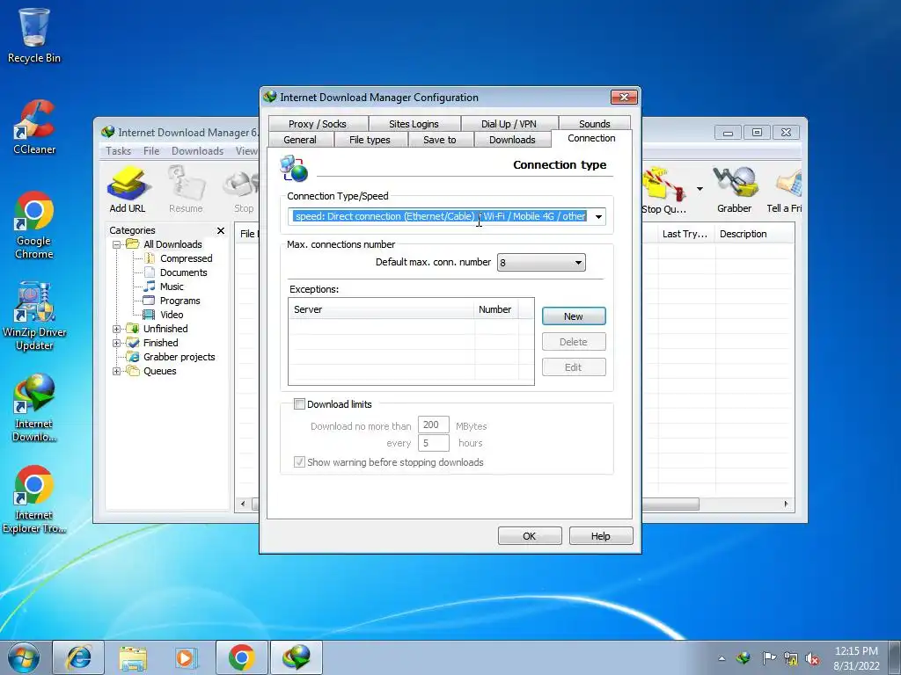
Task: Switch to the Downloads tab
Action: [x=512, y=140]
